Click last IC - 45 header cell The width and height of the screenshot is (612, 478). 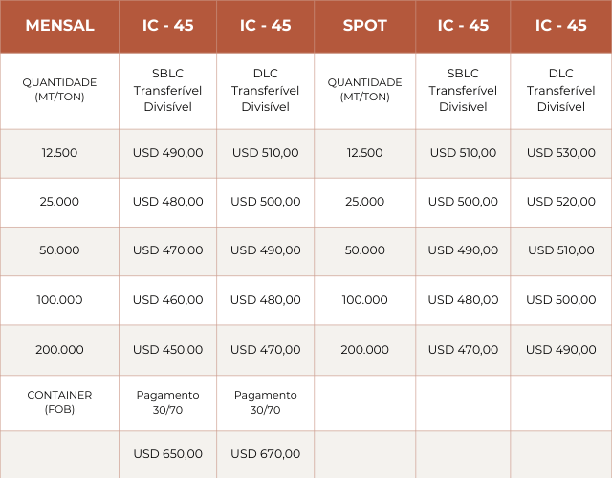coord(561,26)
